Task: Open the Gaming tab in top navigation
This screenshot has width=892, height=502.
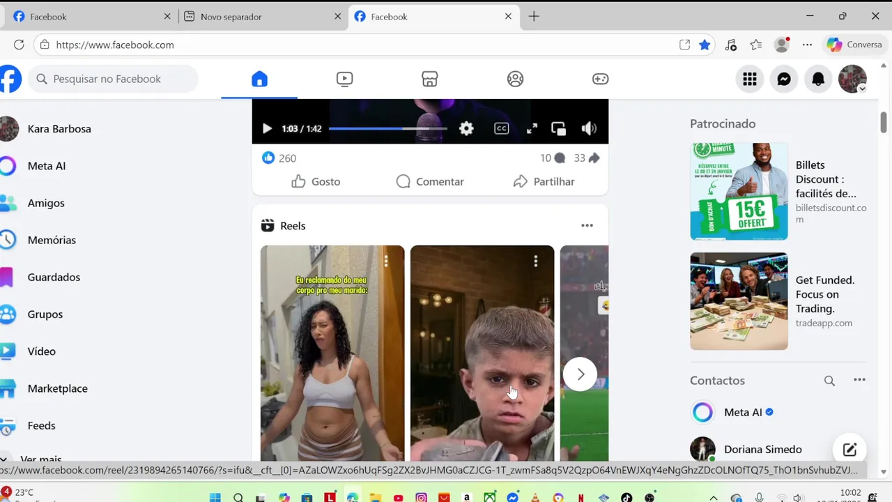Action: (600, 79)
